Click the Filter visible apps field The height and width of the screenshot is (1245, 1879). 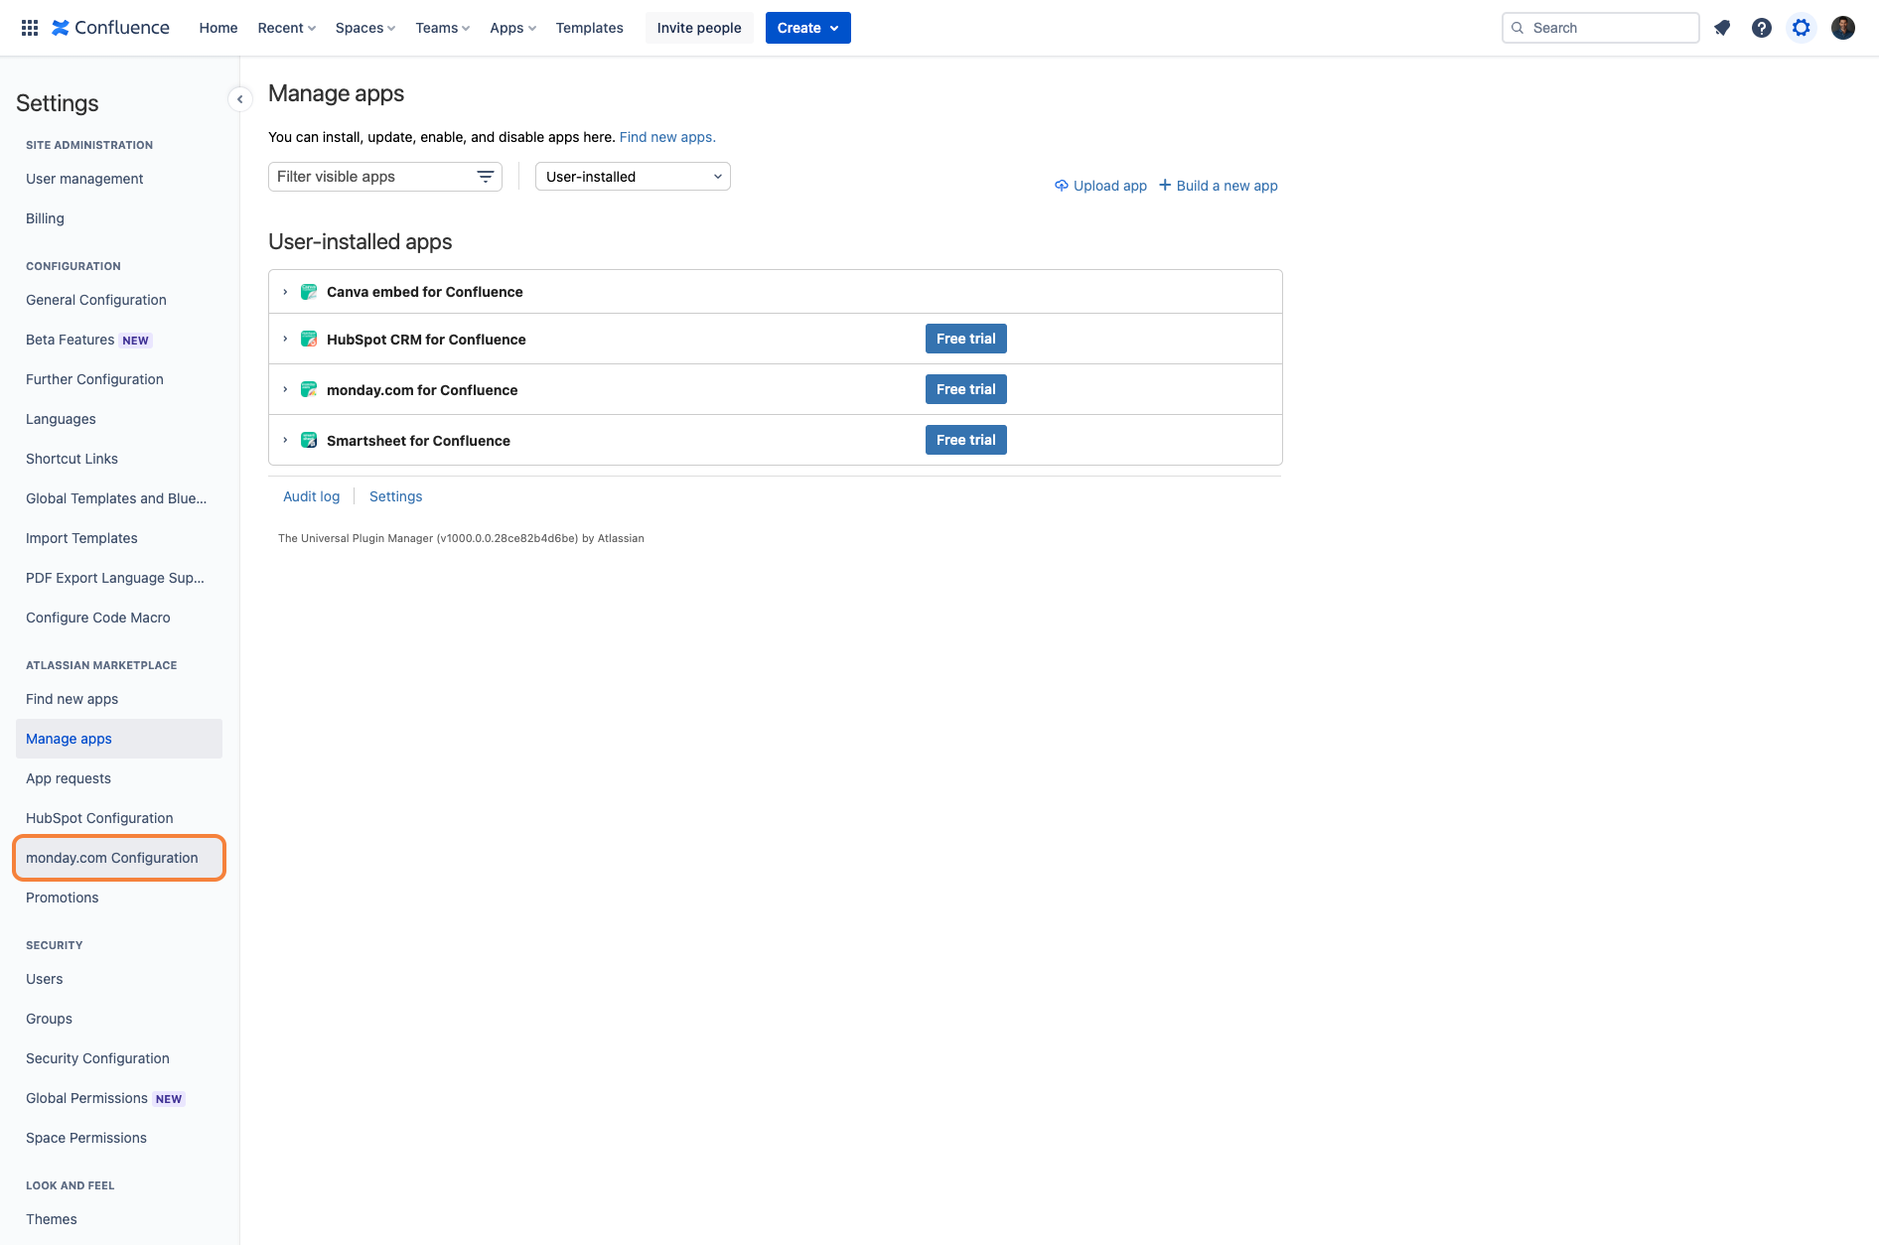[385, 177]
